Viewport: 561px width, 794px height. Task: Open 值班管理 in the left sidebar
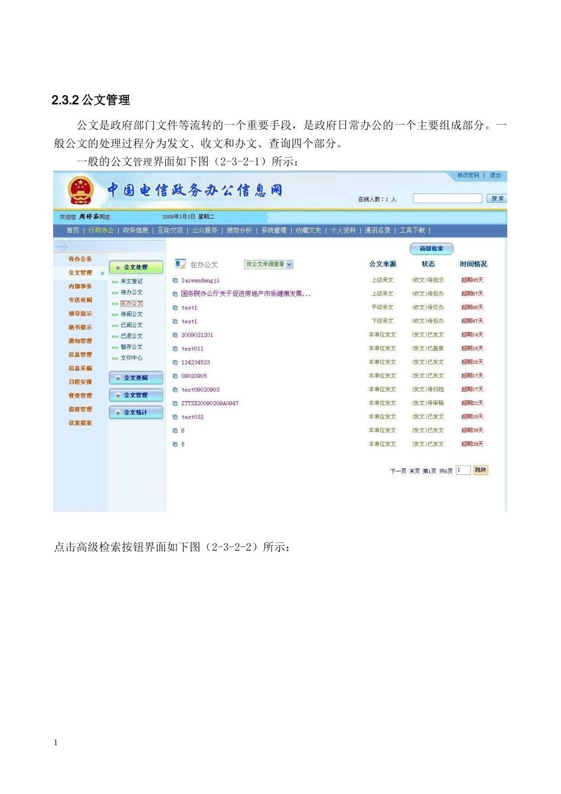(x=80, y=409)
